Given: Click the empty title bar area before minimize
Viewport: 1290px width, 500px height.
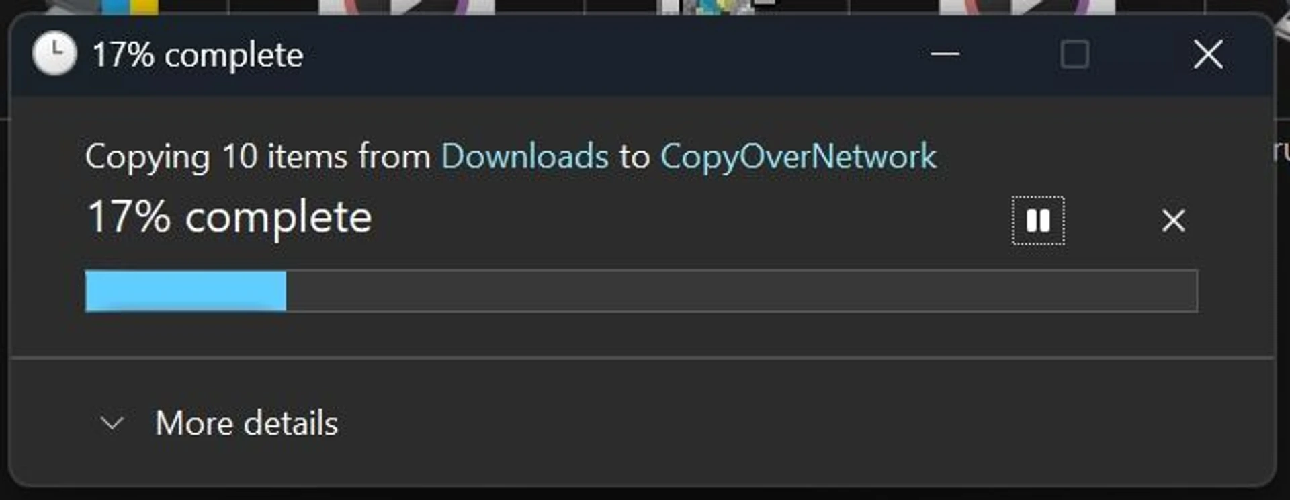Looking at the screenshot, I should click(605, 54).
